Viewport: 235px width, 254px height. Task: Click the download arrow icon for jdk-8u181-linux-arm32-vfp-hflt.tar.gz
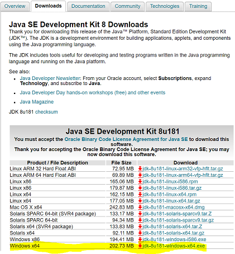140,169
